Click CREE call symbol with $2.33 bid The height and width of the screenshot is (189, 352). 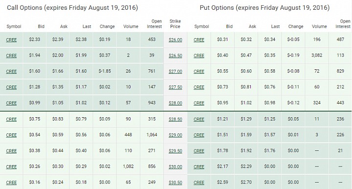click(x=11, y=40)
